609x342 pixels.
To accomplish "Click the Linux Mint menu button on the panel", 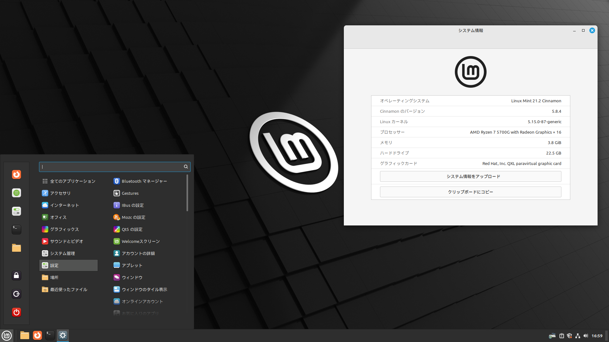I will pyautogui.click(x=7, y=335).
